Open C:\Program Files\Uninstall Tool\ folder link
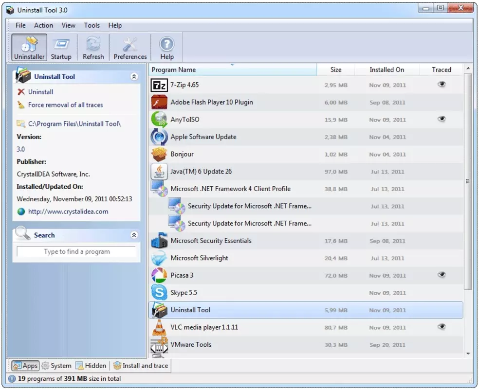479x389 pixels. [x=74, y=124]
